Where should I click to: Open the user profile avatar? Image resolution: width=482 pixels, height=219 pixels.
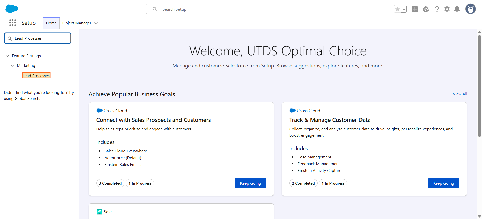click(471, 9)
